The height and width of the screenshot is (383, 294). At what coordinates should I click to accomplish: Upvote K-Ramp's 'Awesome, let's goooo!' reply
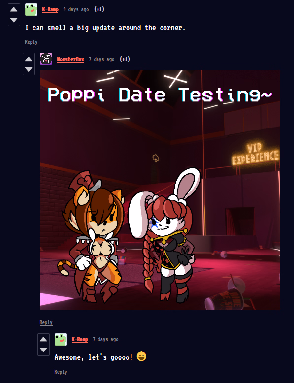pyautogui.click(x=43, y=339)
